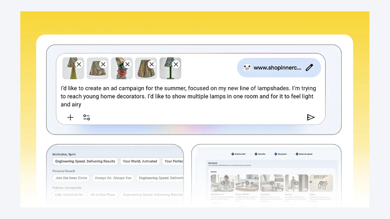Click the www.shopinnerc... URL text
The height and width of the screenshot is (219, 390).
[x=277, y=68]
